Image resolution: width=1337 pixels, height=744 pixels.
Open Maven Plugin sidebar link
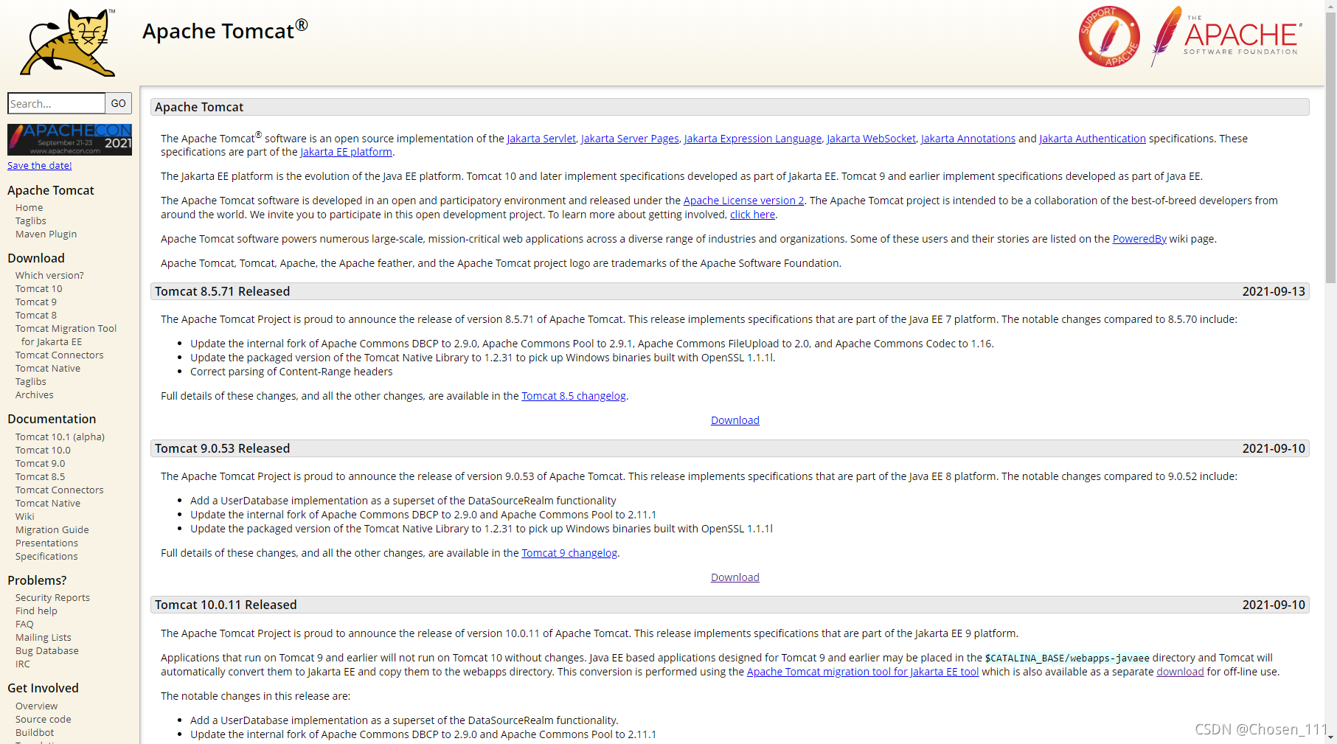[x=46, y=234]
